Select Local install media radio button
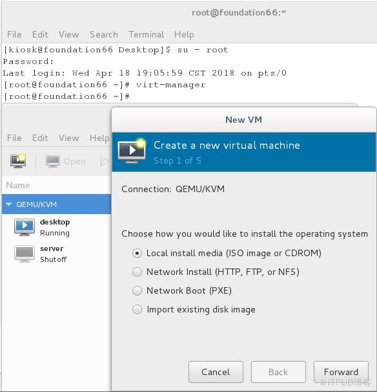 coord(137,254)
